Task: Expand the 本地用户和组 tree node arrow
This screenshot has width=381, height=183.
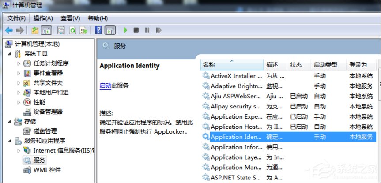Action: [x=19, y=93]
